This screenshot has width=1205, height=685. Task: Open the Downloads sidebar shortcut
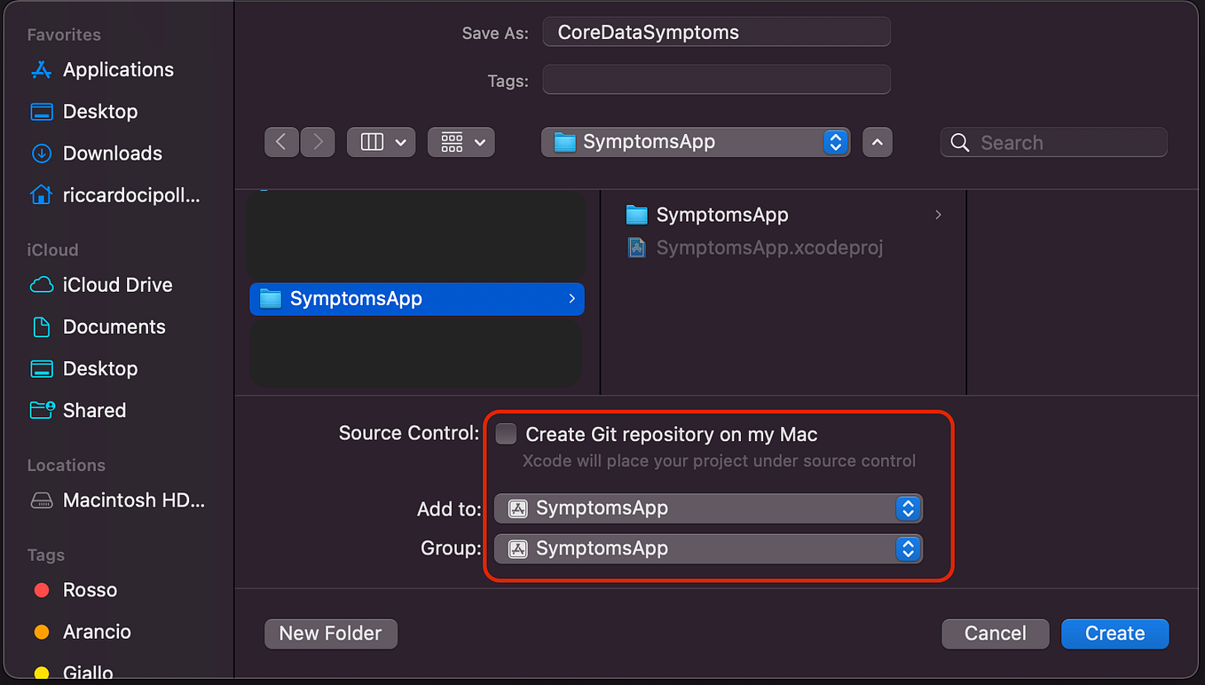tap(113, 153)
